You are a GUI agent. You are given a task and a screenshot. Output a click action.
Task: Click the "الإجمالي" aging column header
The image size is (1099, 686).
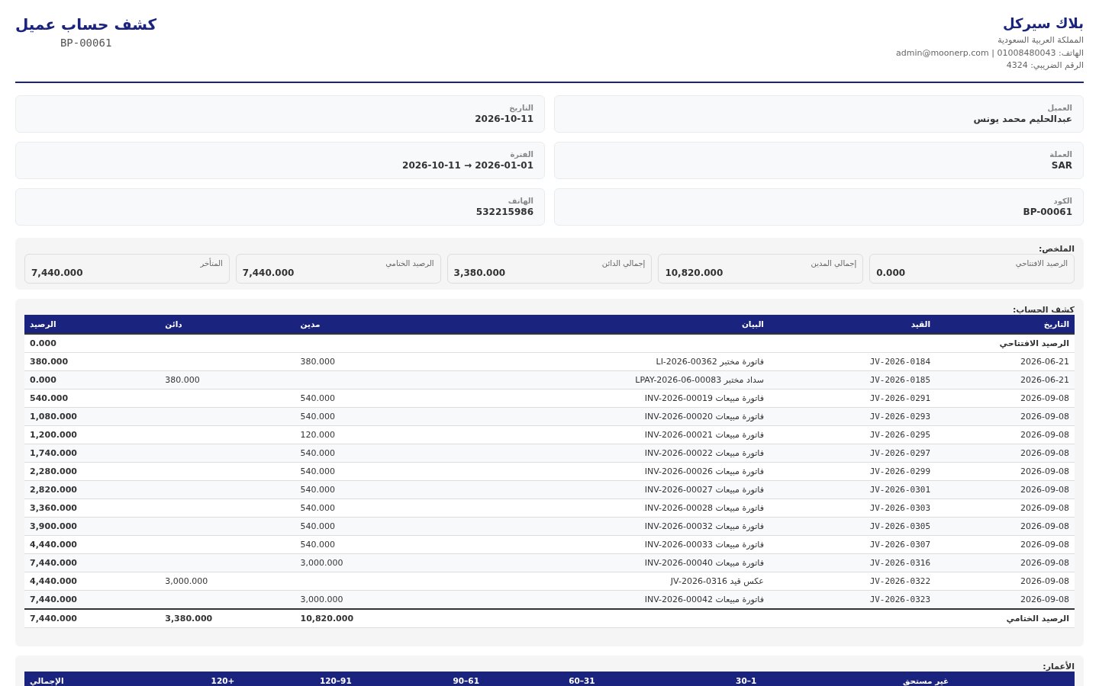coord(47,681)
